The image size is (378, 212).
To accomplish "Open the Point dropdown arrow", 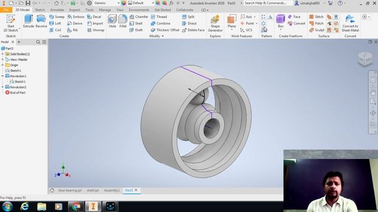I will [256, 24].
